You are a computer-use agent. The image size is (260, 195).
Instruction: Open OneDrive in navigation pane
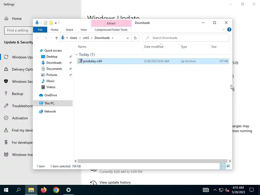click(x=51, y=95)
